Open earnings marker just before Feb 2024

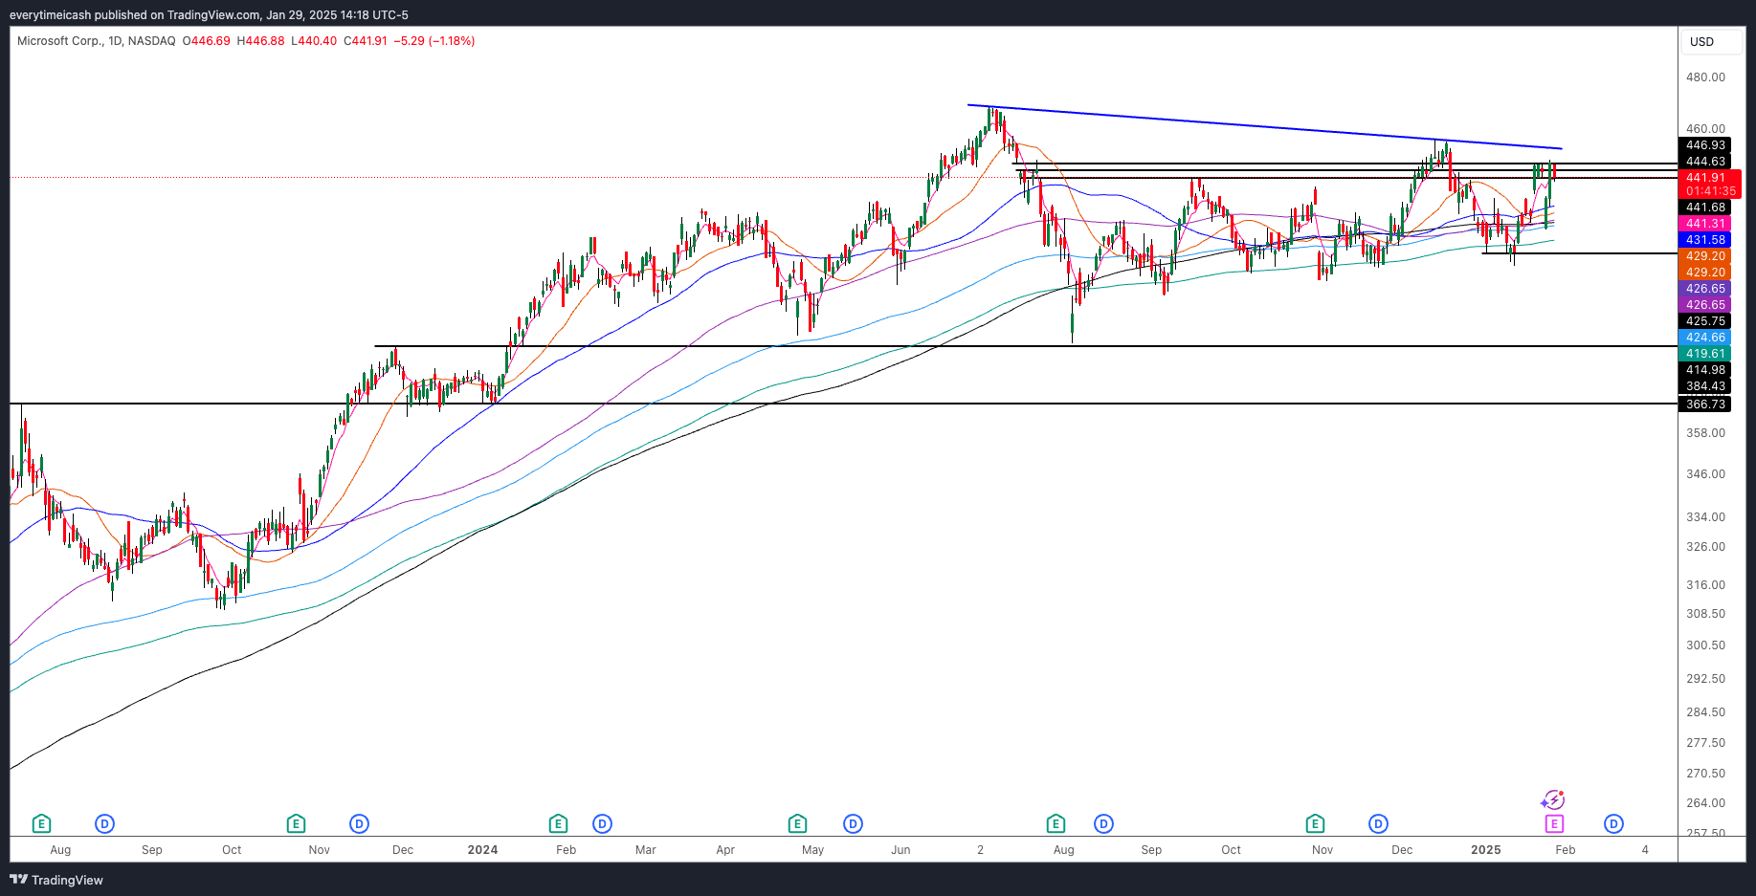558,823
